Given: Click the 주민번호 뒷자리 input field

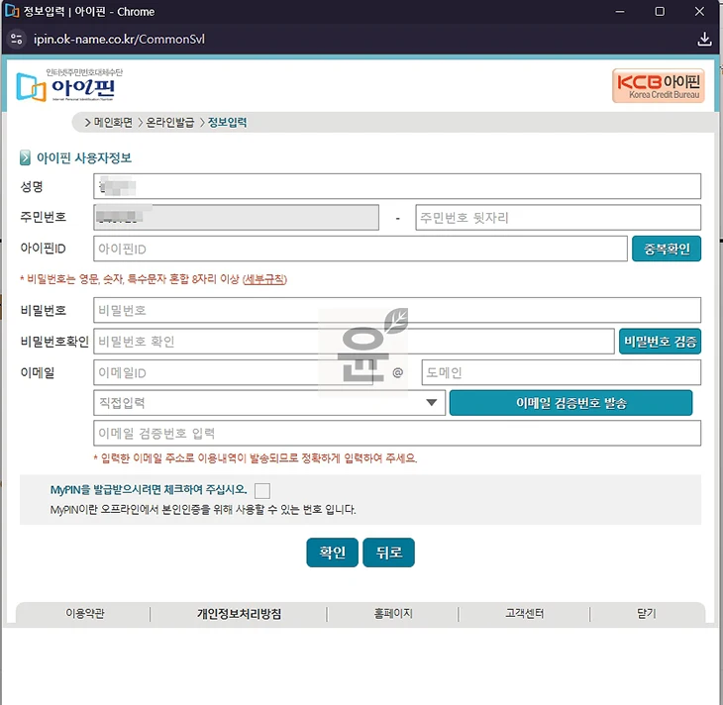Looking at the screenshot, I should [x=558, y=218].
